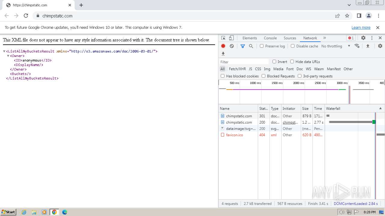385x216 pixels.
Task: Show All request types filter
Action: coord(223,69)
